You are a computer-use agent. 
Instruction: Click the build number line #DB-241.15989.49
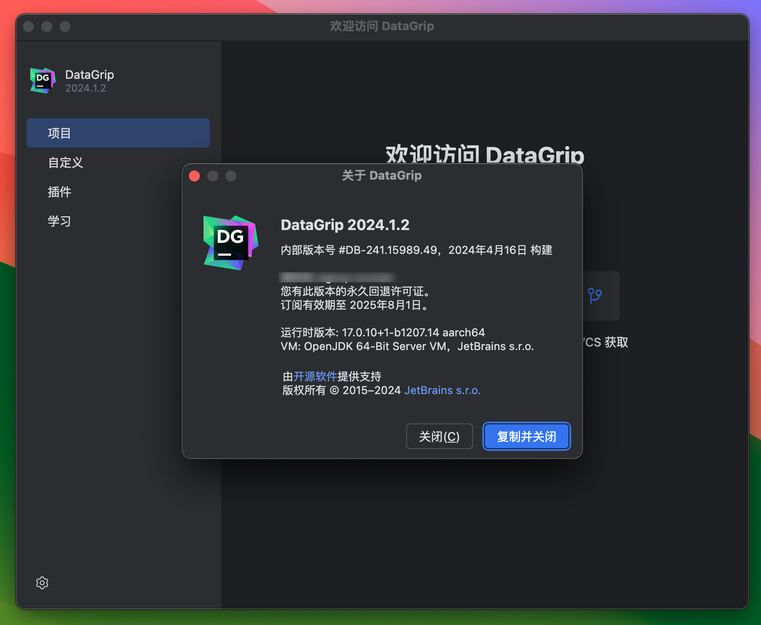click(416, 250)
